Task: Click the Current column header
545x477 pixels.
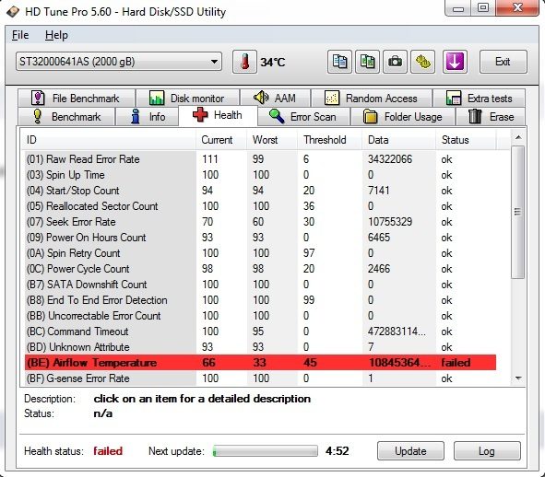Action: point(221,140)
